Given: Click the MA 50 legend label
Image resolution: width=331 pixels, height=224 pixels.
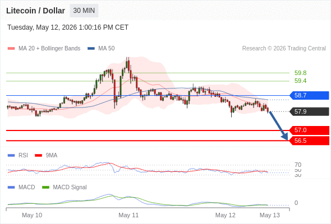Looking at the screenshot, I should [x=107, y=49].
